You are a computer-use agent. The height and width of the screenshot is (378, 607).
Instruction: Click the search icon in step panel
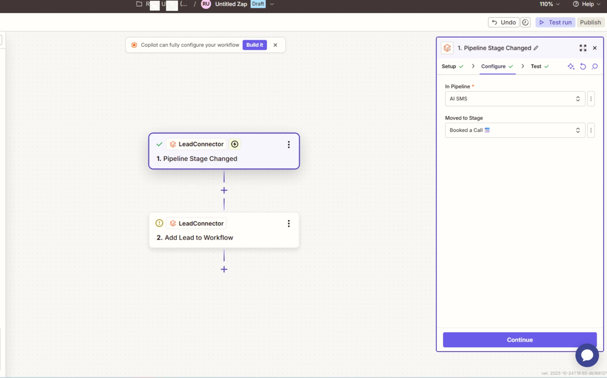(594, 66)
